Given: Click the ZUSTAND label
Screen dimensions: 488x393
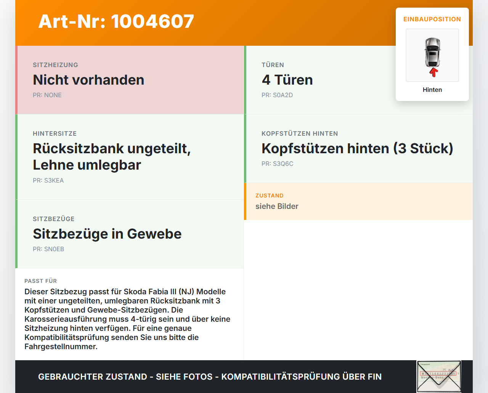Looking at the screenshot, I should pyautogui.click(x=269, y=196).
